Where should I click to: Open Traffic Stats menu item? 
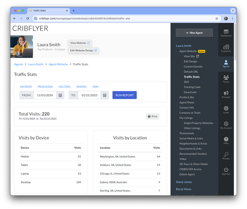[192, 77]
